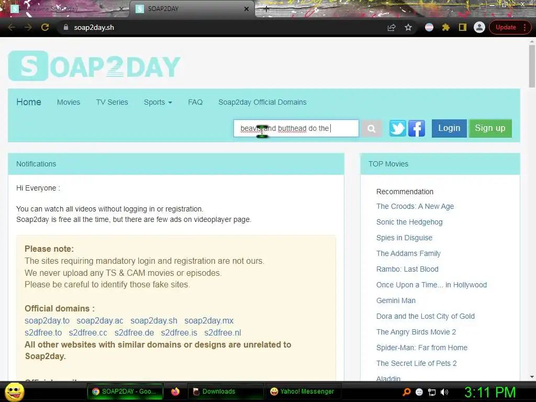Switch to the first Soap2day tab
The height and width of the screenshot is (402, 536).
click(x=65, y=9)
